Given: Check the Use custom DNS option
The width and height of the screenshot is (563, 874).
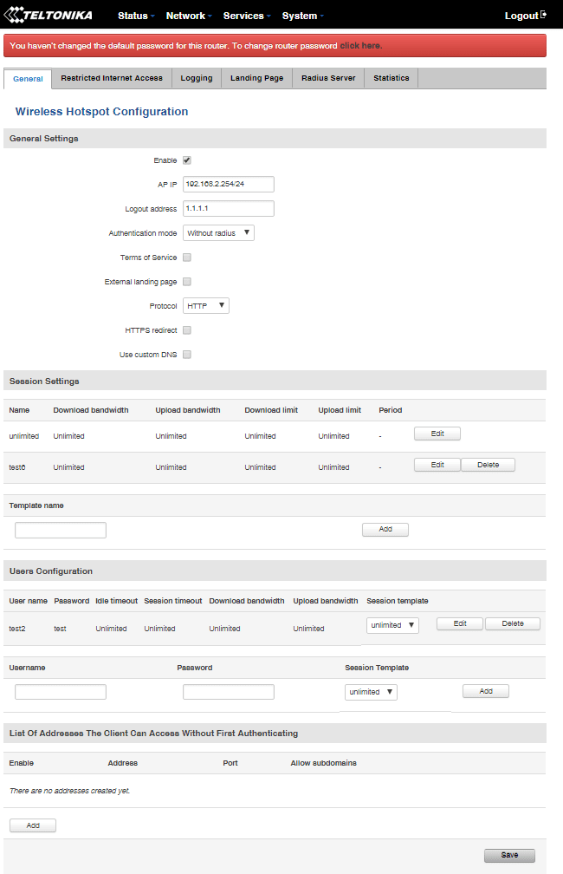Looking at the screenshot, I should tap(187, 355).
